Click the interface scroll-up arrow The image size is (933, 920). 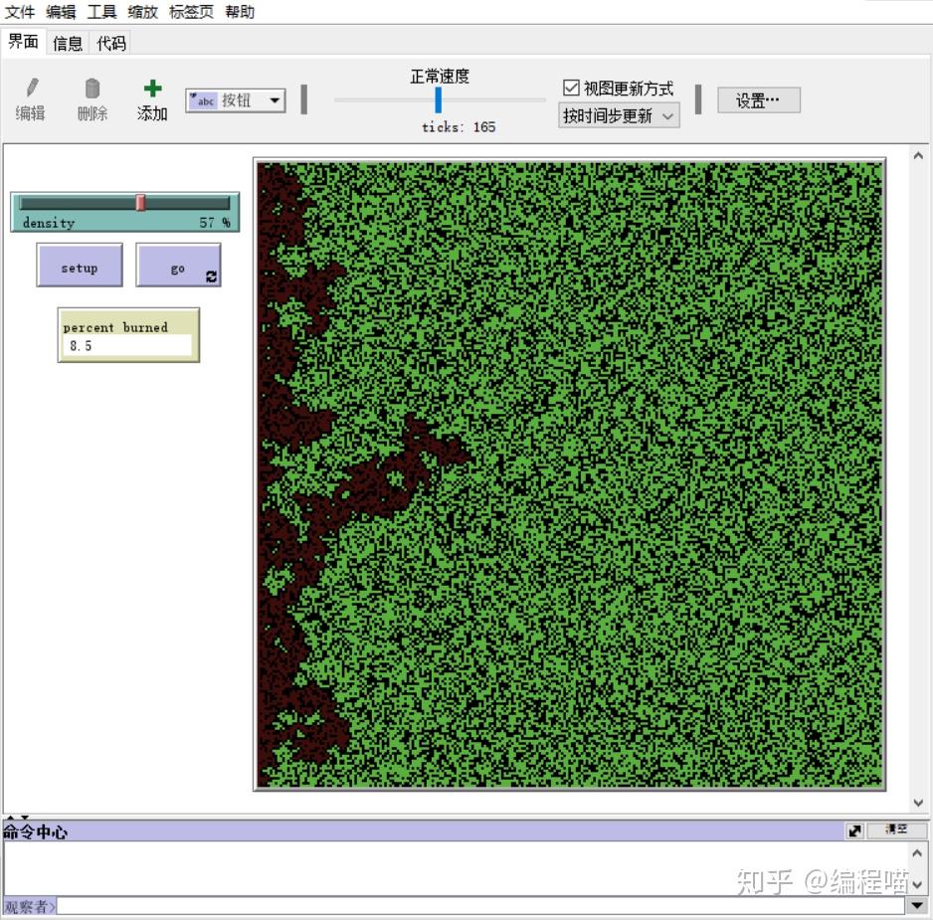pyautogui.click(x=918, y=155)
